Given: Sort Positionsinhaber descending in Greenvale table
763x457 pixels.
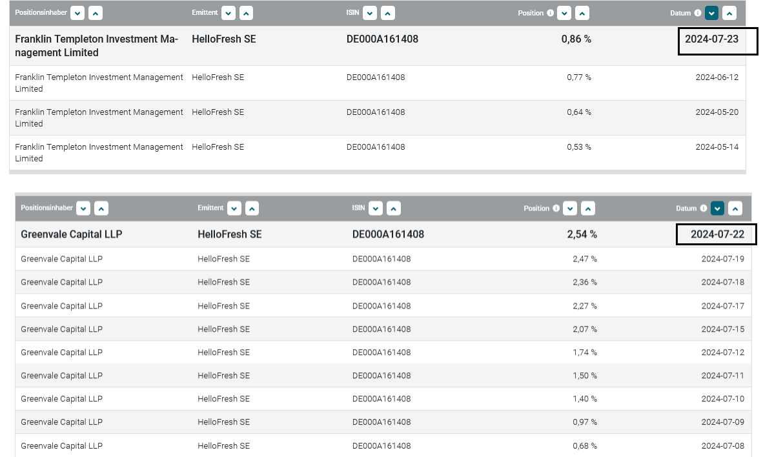Looking at the screenshot, I should [83, 208].
